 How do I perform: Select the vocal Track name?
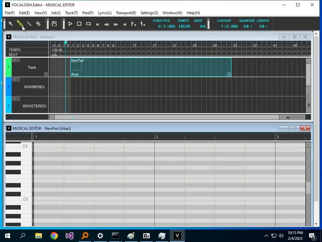click(x=32, y=67)
